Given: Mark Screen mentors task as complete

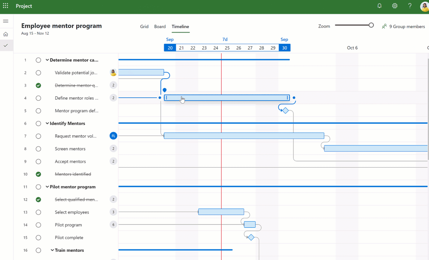Looking at the screenshot, I should click(38, 149).
